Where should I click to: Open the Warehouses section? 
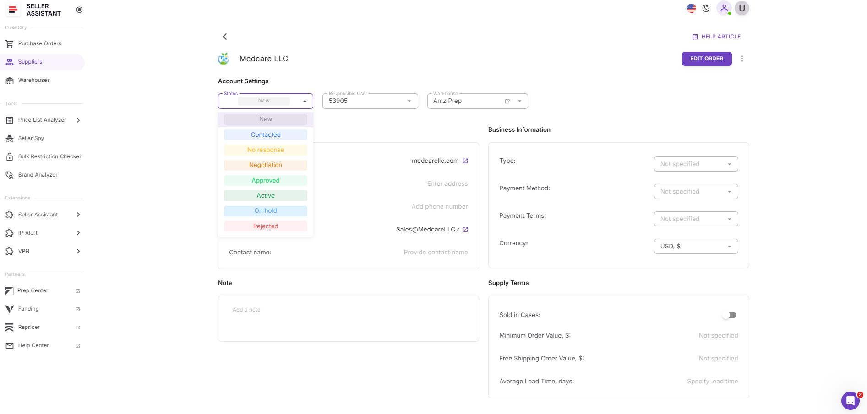click(34, 80)
